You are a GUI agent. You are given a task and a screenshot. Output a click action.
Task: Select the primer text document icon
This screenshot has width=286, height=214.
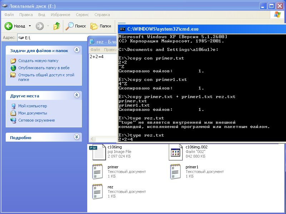(x=98, y=172)
